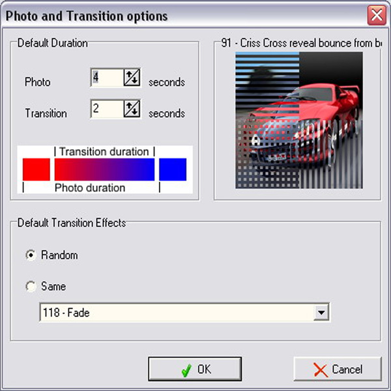Click the Same label text
Image resolution: width=391 pixels, height=391 pixels.
coord(53,286)
